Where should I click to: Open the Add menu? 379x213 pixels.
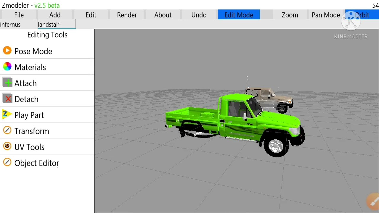click(55, 15)
